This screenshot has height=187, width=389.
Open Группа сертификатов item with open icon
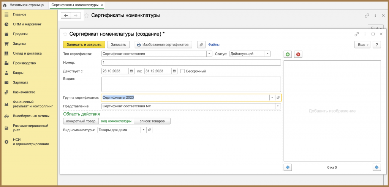278,97
